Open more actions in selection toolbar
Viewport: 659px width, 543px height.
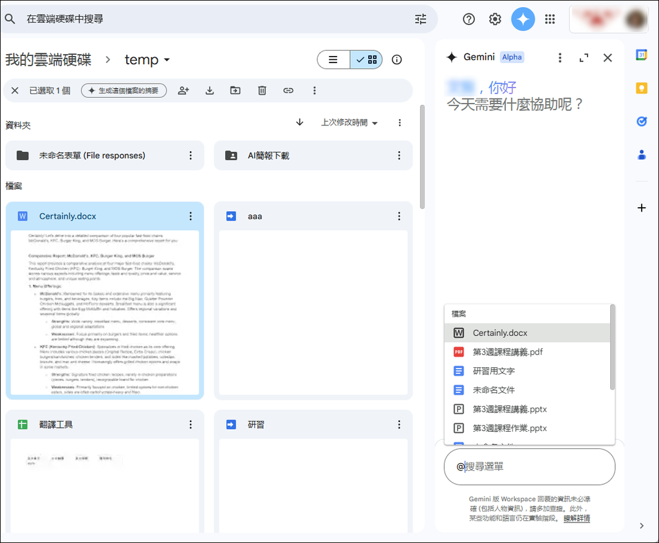click(x=314, y=90)
